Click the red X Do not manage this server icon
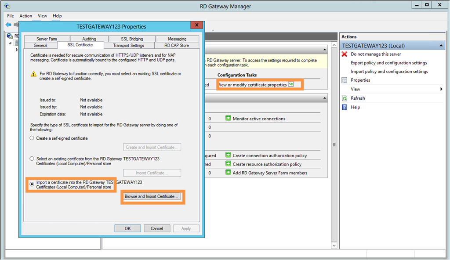 click(x=345, y=54)
